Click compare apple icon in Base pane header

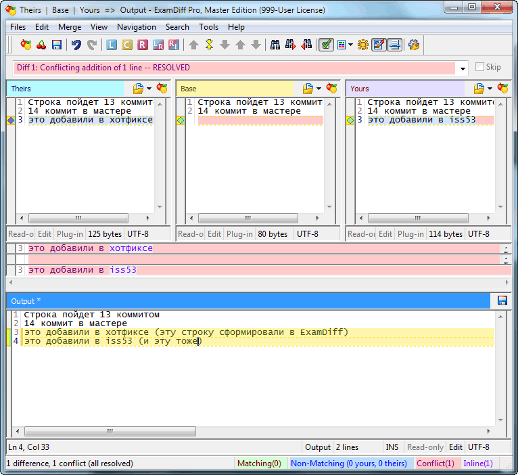tap(331, 88)
